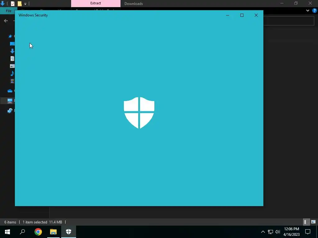This screenshot has height=238, width=318.
Task: Select the Network icon in the sidebar
Action: pyautogui.click(x=10, y=111)
